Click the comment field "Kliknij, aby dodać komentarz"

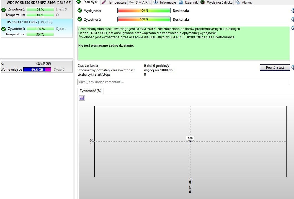(184, 82)
